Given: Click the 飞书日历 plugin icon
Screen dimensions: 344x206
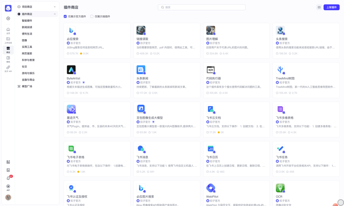Looking at the screenshot, I should click(211, 148).
